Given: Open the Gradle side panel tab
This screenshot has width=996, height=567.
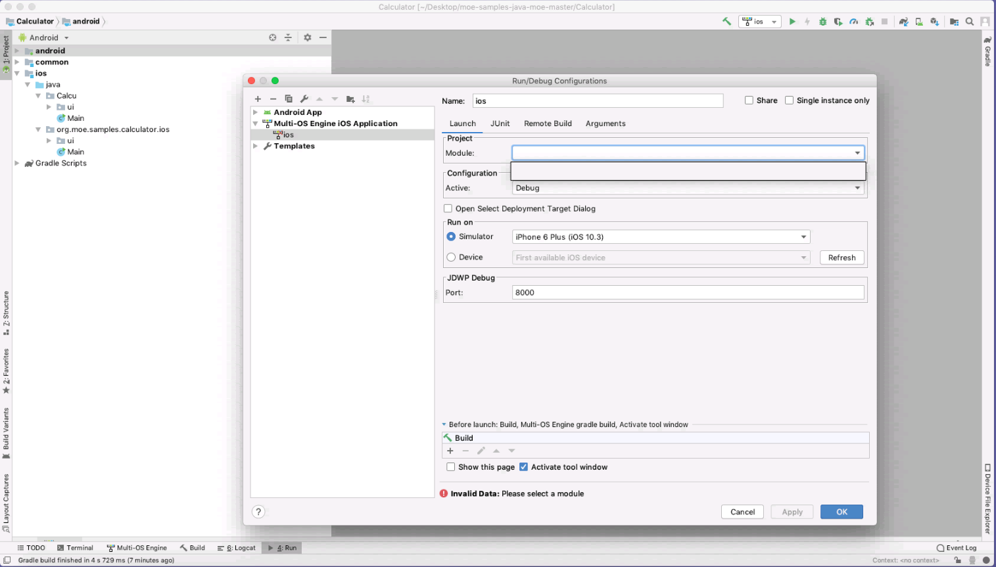Looking at the screenshot, I should tap(987, 51).
